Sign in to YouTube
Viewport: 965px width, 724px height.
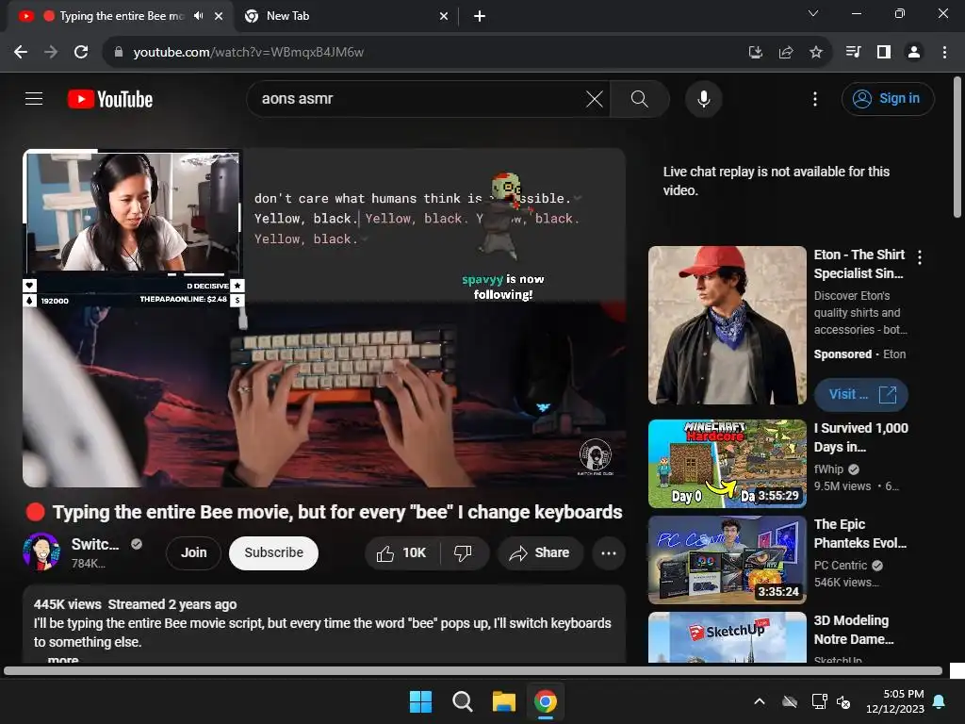[888, 98]
